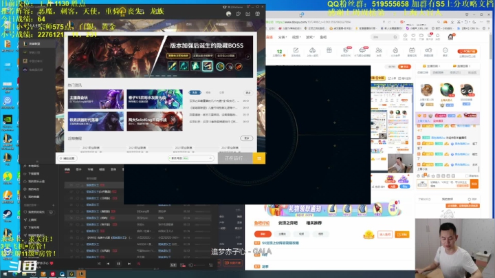This screenshot has width=495, height=278.
Task: Open 下载管理 in music player sidebar
Action: point(34,173)
